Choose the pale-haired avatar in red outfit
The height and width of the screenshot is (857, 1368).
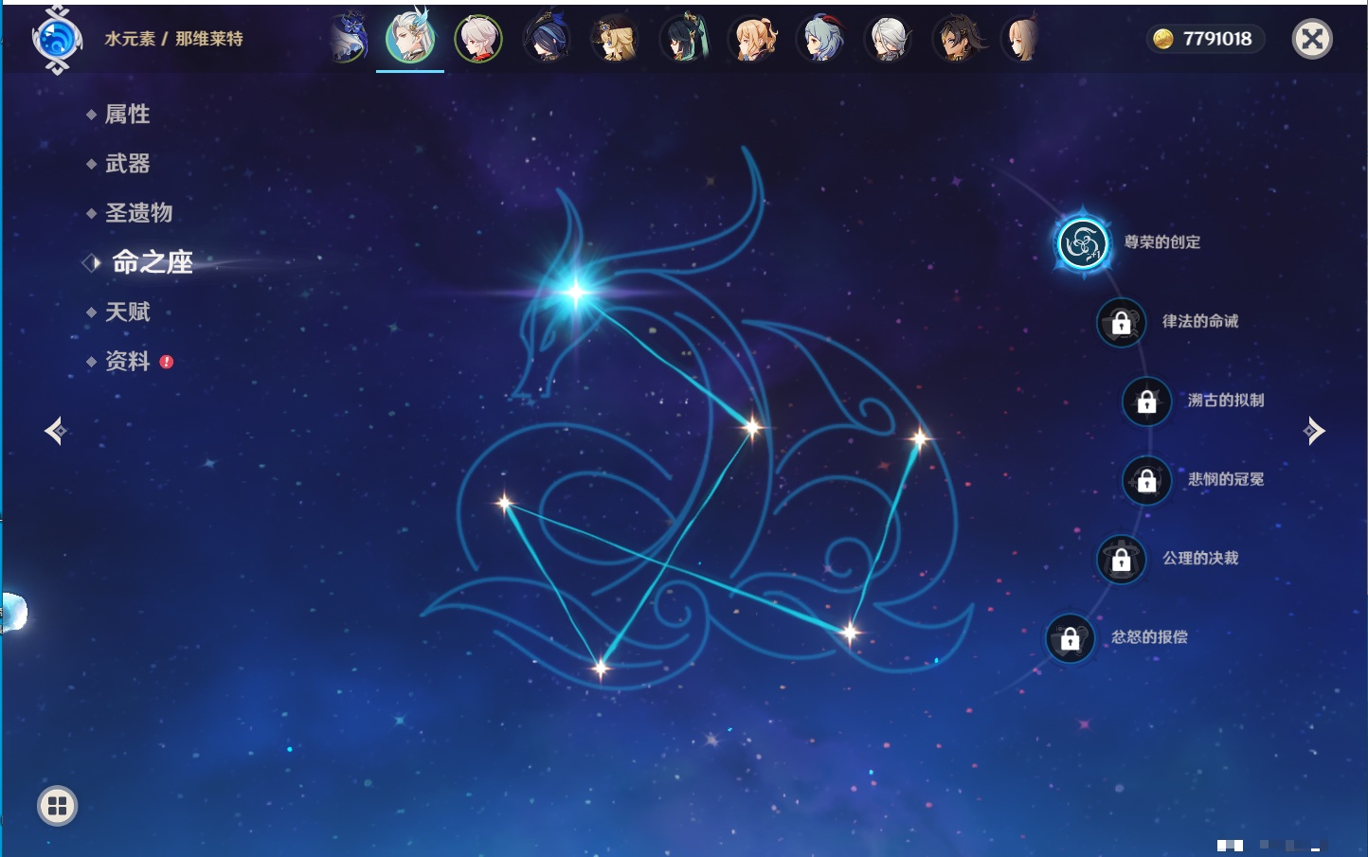tap(478, 39)
